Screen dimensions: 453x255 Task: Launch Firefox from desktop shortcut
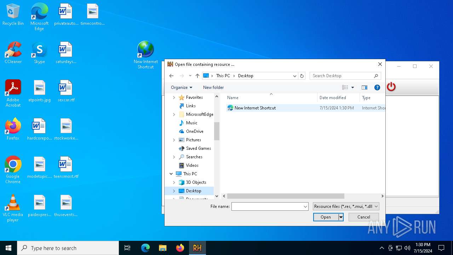point(13,129)
